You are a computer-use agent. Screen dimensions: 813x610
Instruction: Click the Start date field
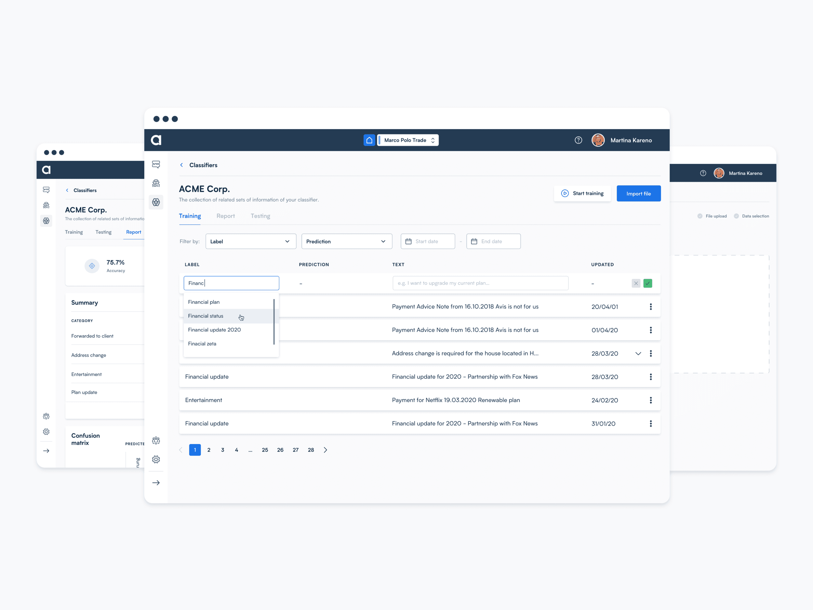click(x=428, y=241)
